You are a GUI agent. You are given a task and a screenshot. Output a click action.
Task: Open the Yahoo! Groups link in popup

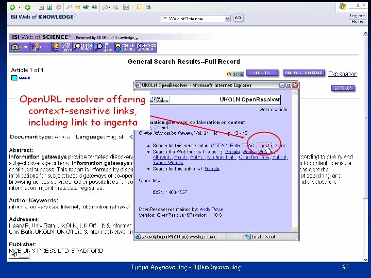(x=168, y=162)
